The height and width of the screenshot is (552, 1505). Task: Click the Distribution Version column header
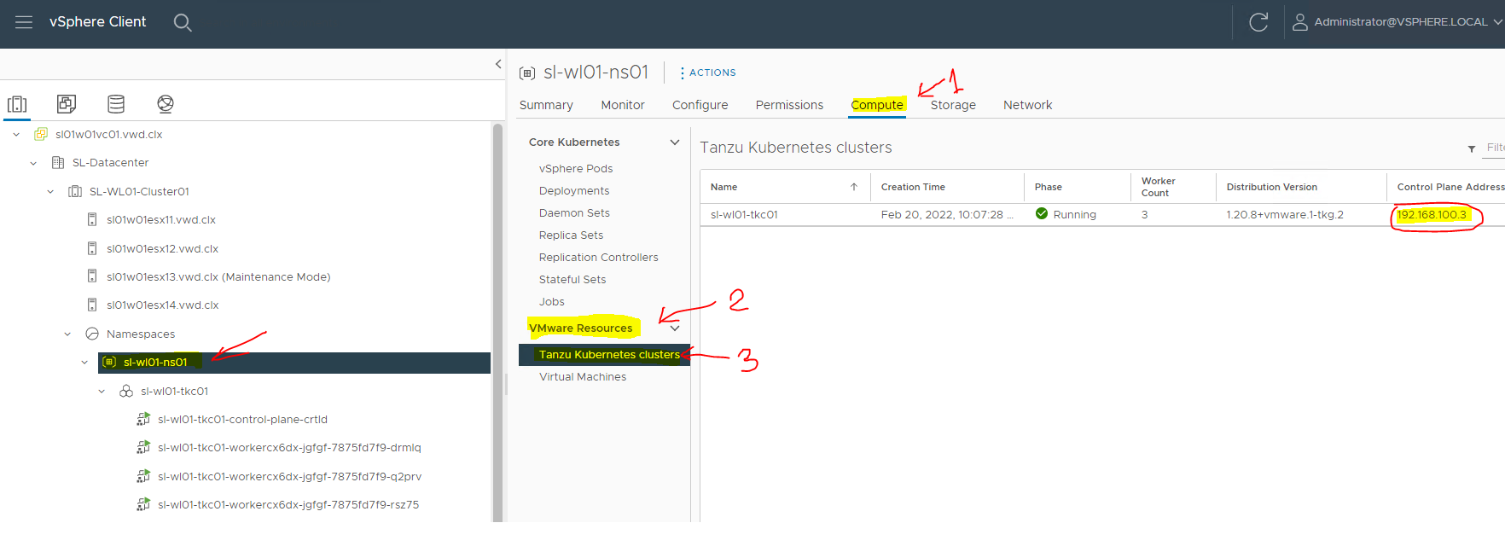click(x=1272, y=188)
